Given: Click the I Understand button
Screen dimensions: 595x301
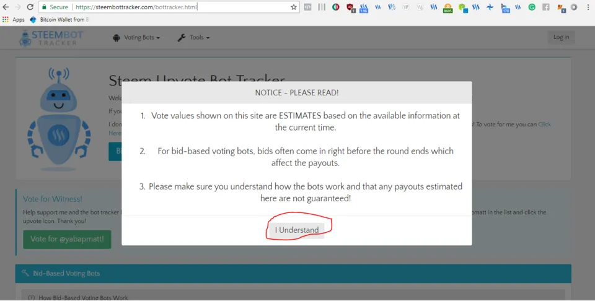Looking at the screenshot, I should click(x=297, y=230).
